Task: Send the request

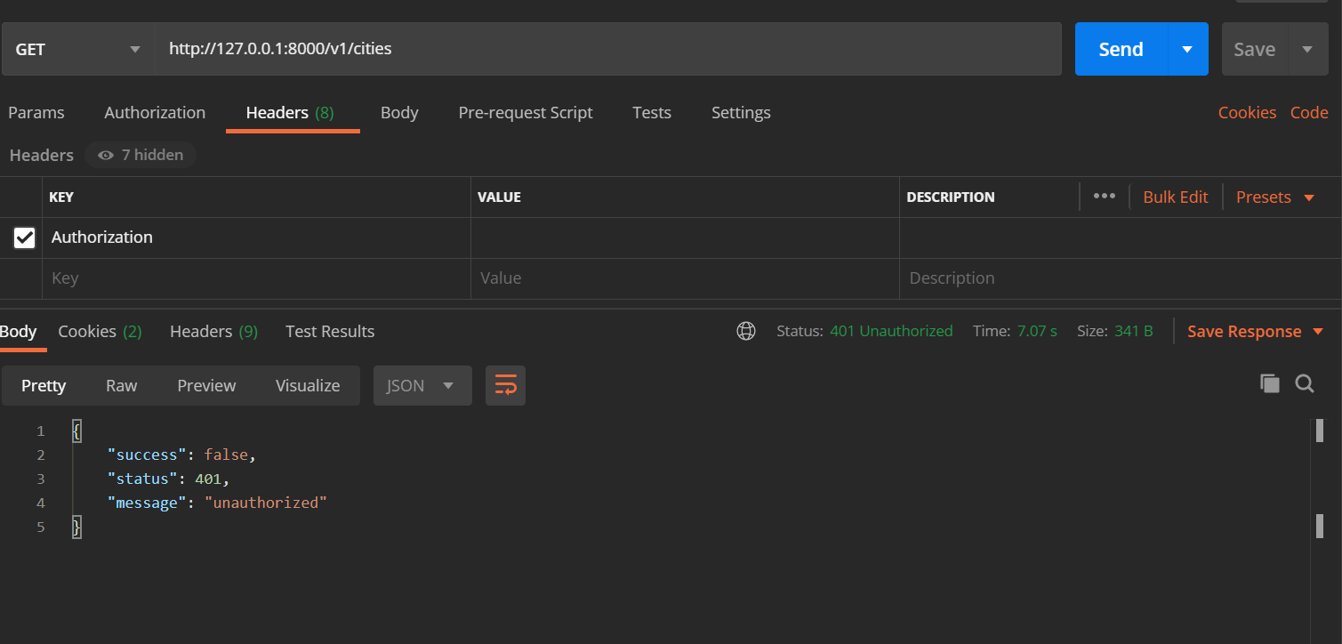Action: 1120,49
